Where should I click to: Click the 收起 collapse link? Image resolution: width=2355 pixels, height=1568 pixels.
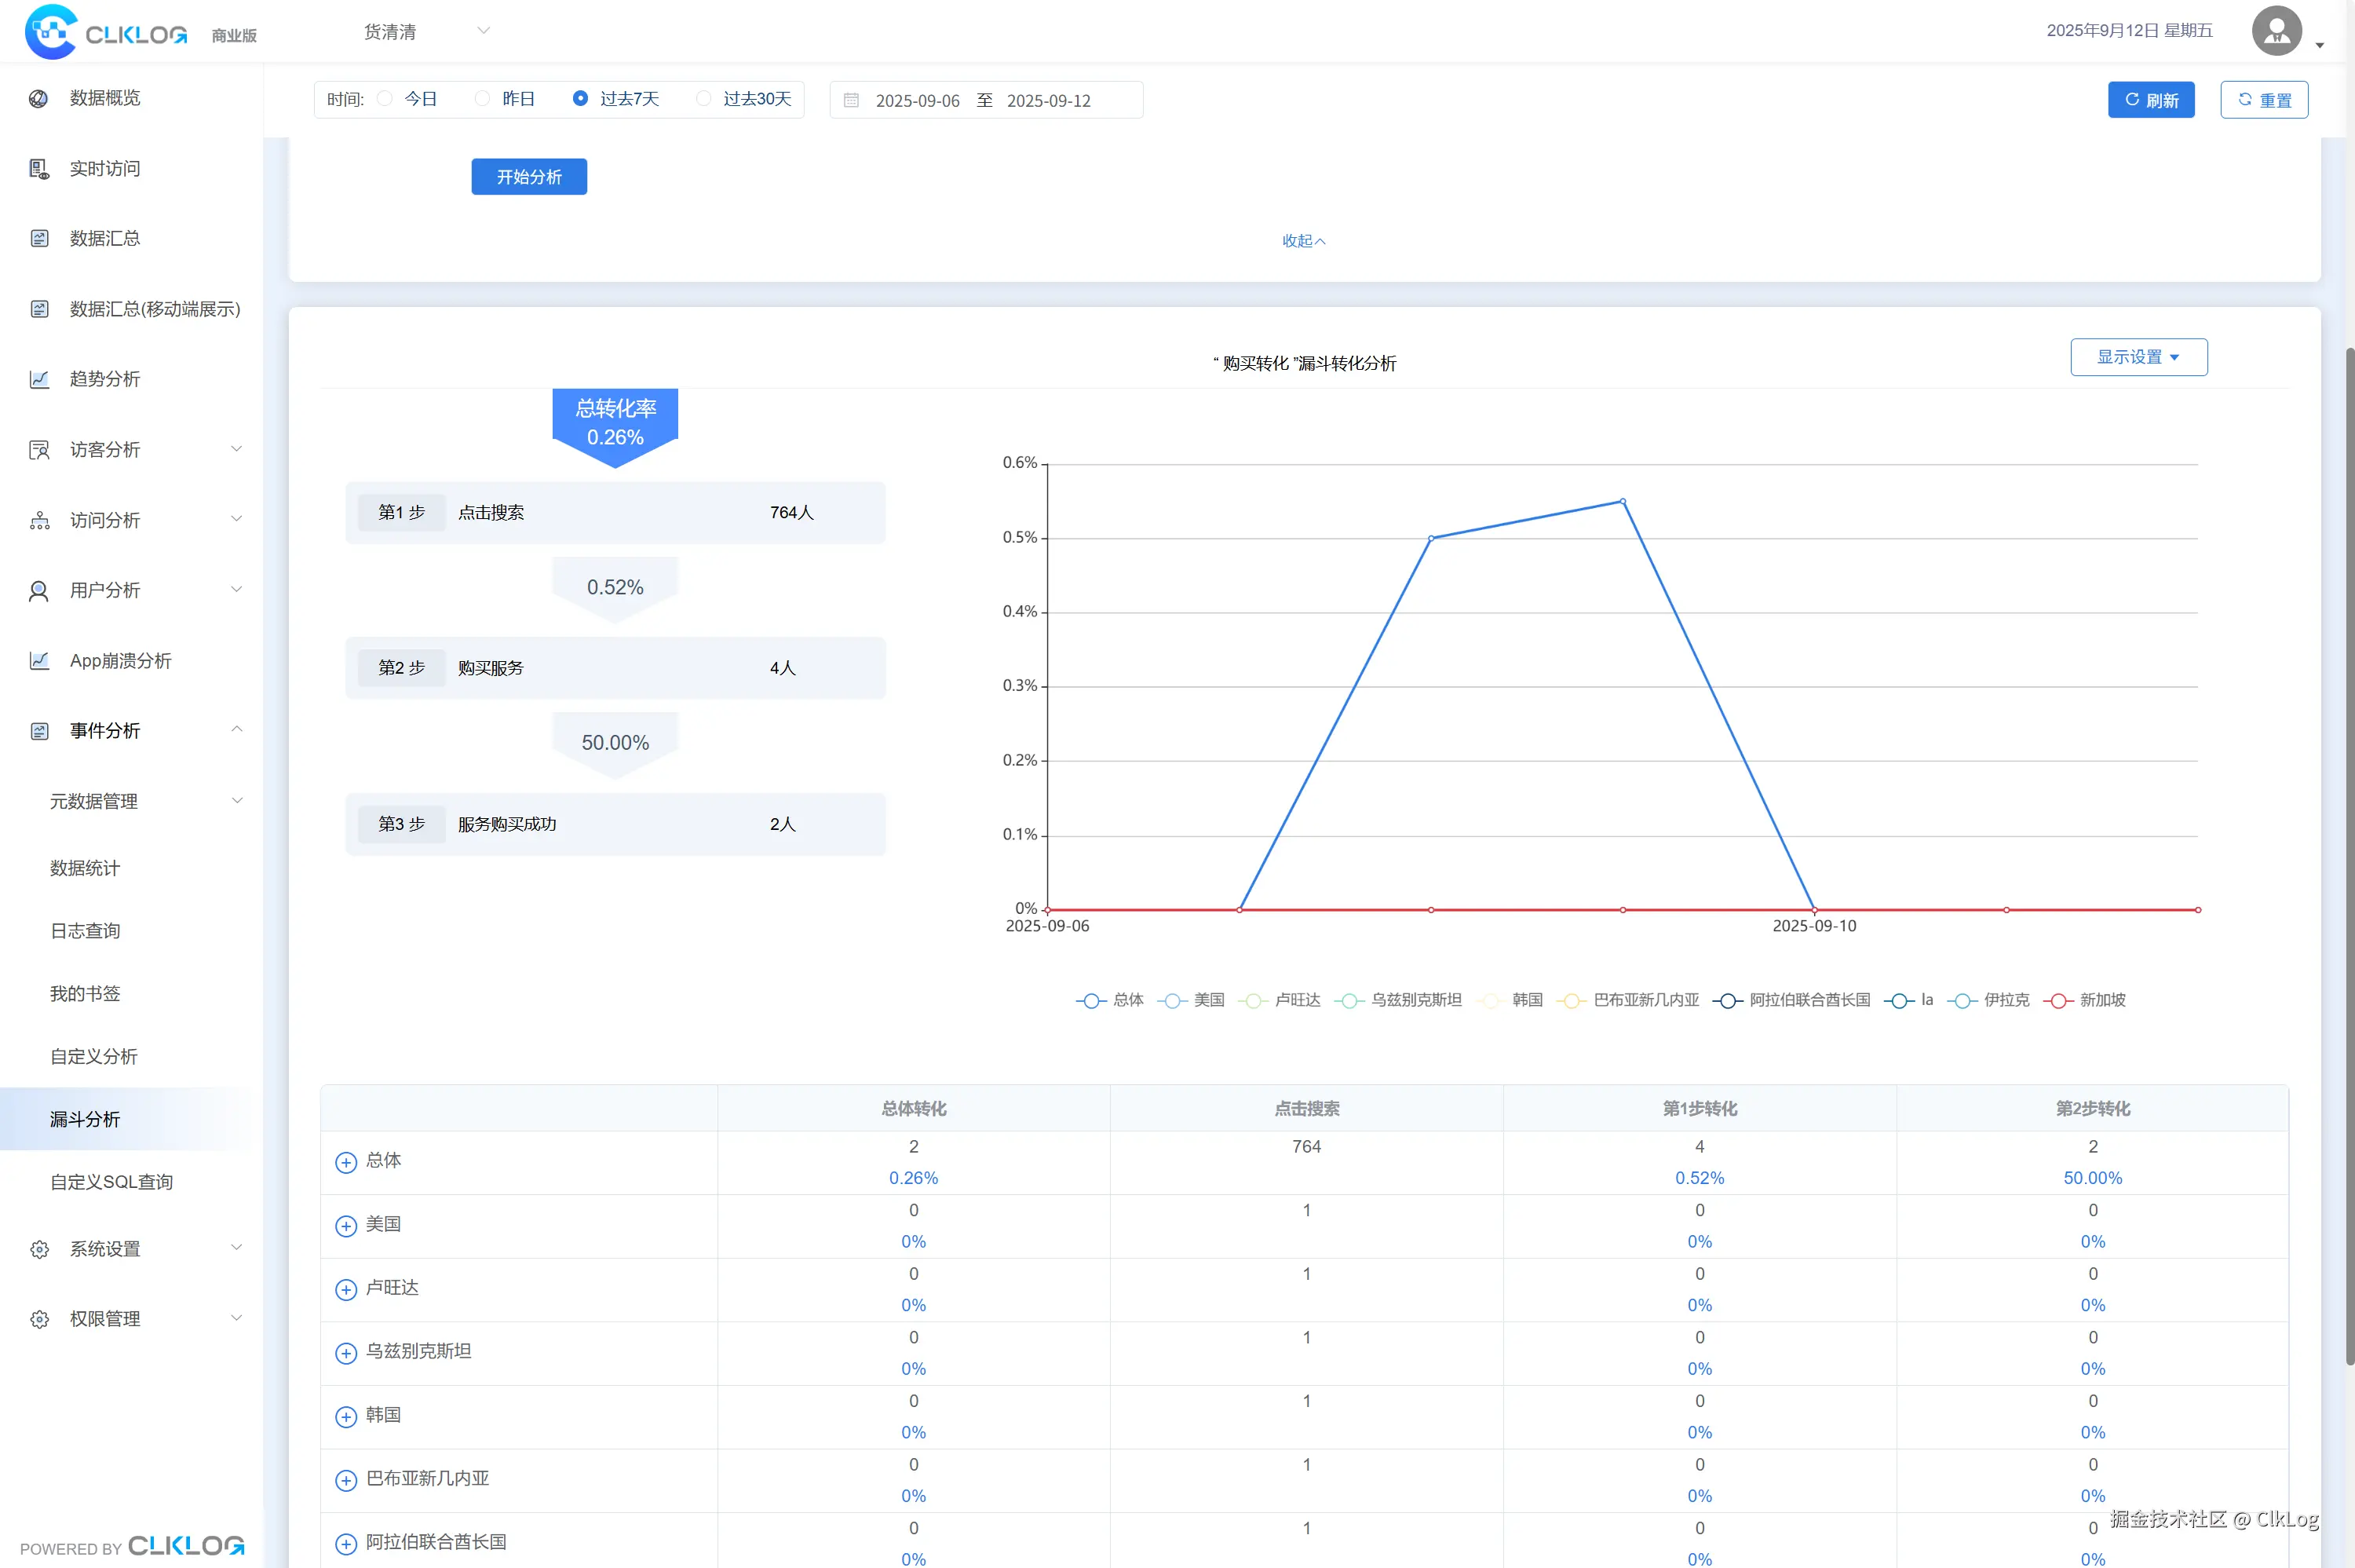(1303, 241)
